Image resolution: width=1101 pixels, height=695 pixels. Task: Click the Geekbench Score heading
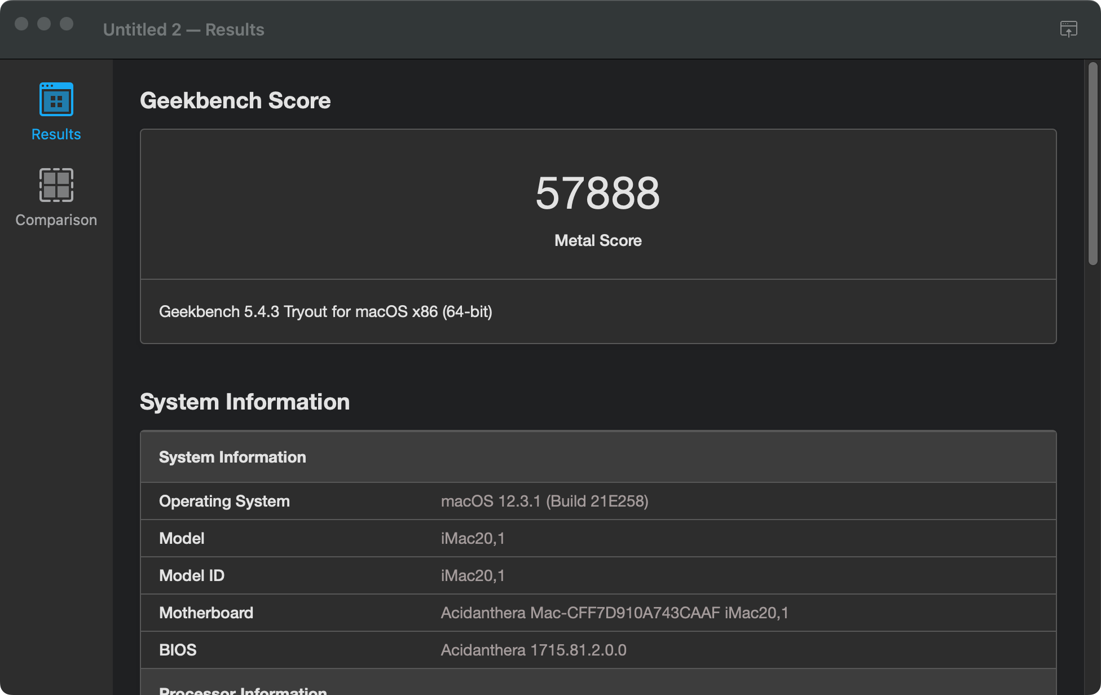[x=235, y=101]
